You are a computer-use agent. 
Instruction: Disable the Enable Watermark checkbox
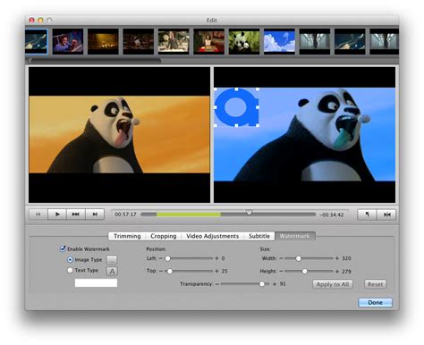(63, 248)
